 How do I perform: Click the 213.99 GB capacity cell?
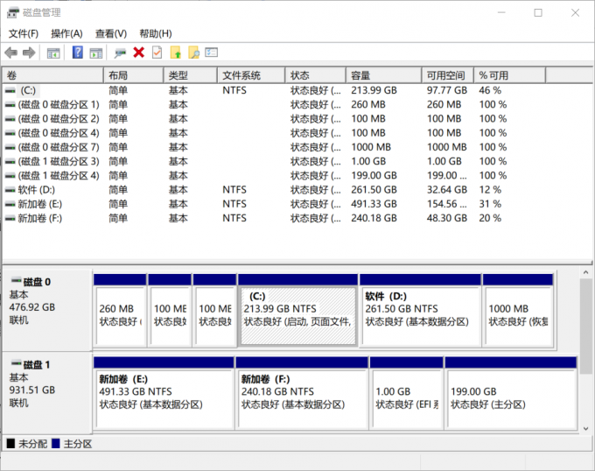[374, 91]
